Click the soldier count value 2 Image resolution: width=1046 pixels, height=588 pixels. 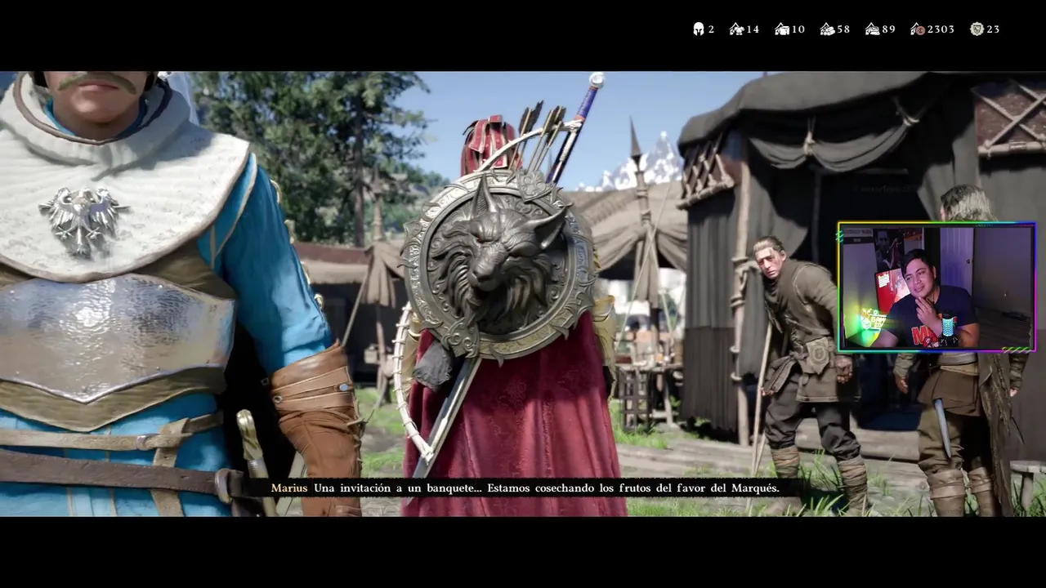coord(711,29)
